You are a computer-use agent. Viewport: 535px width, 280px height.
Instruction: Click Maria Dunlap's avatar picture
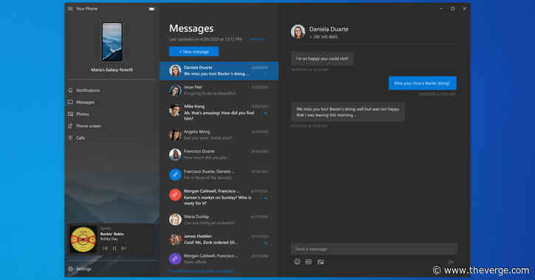pyautogui.click(x=175, y=219)
